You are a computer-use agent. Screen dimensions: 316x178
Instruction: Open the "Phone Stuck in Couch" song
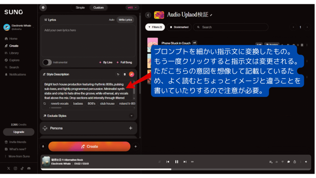176,43
